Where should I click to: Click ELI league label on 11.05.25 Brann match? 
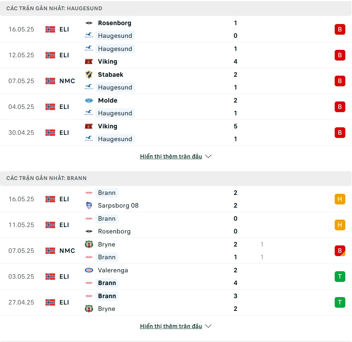coord(64,225)
